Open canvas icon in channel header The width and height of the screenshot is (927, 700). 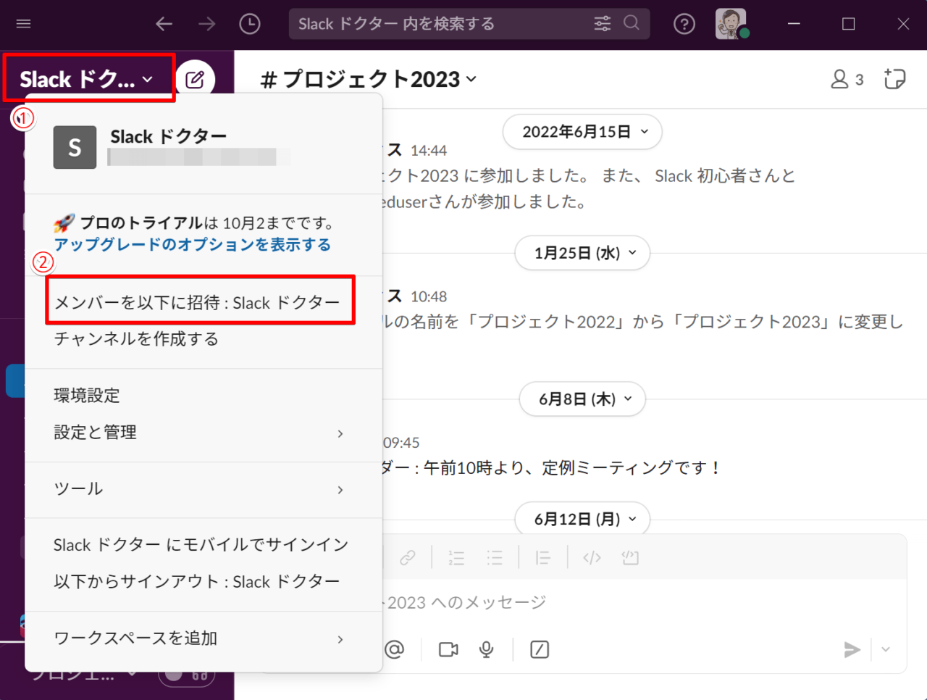[895, 79]
